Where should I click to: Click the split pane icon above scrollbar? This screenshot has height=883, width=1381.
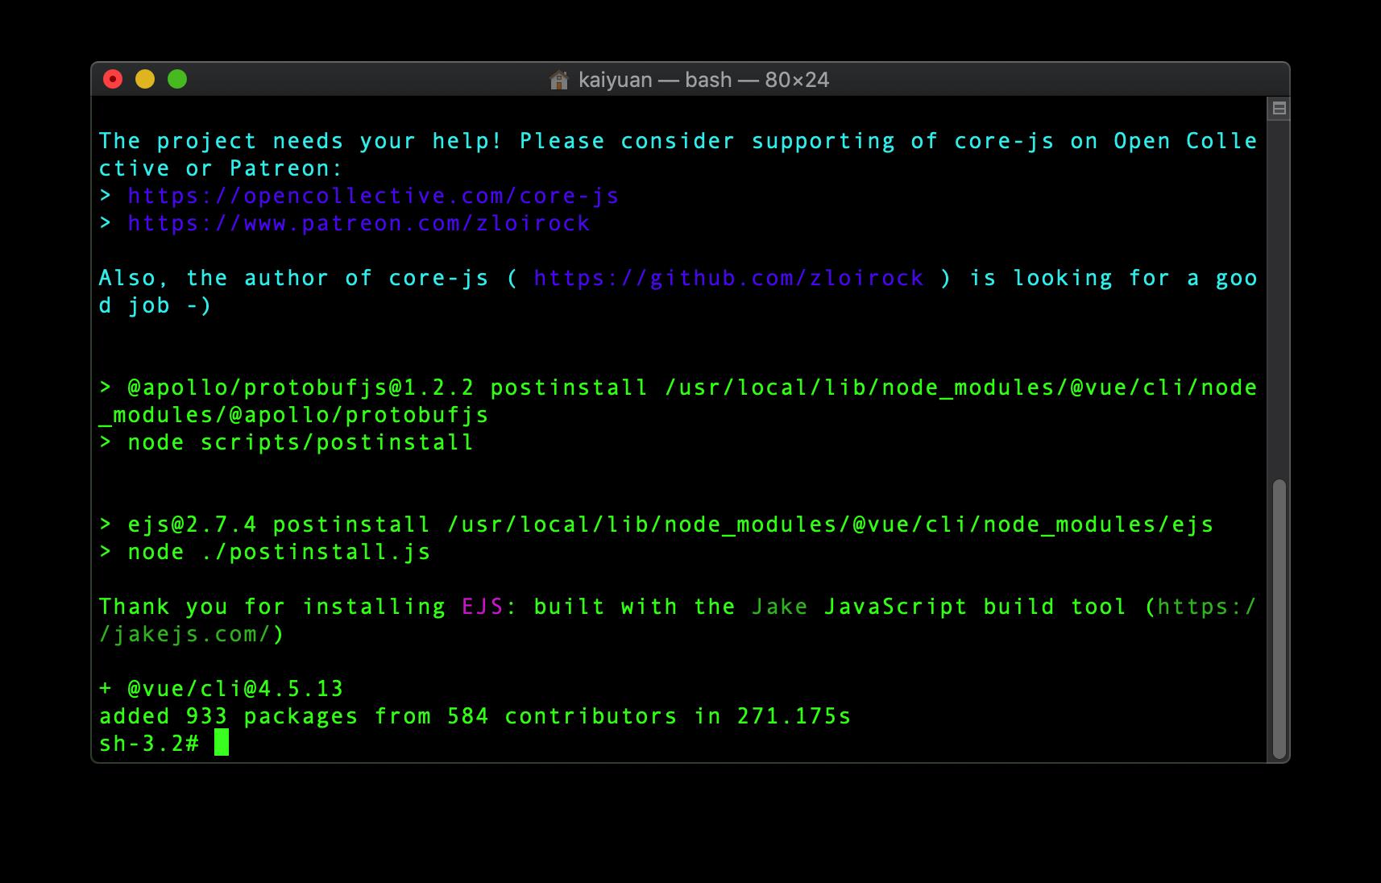[1279, 109]
